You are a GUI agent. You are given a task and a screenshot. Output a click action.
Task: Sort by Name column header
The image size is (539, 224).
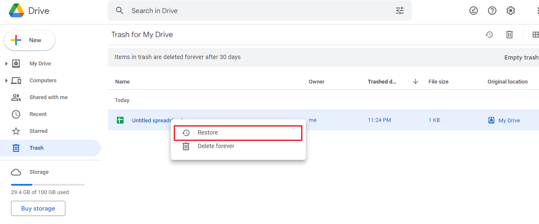click(x=122, y=82)
